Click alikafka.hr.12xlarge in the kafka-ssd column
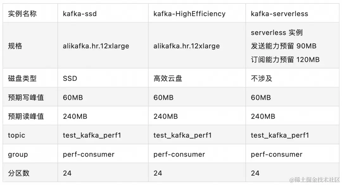342x185 pixels. (x=96, y=46)
